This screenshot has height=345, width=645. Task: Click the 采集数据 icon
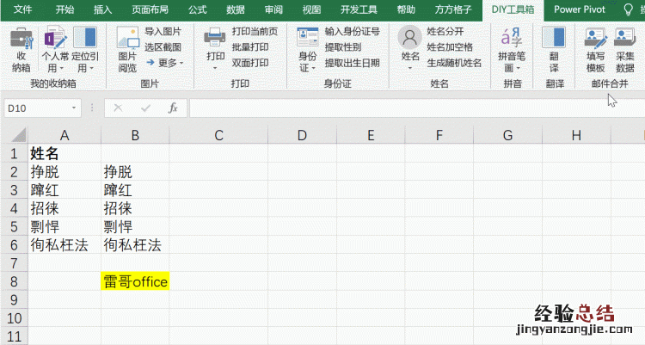click(625, 49)
